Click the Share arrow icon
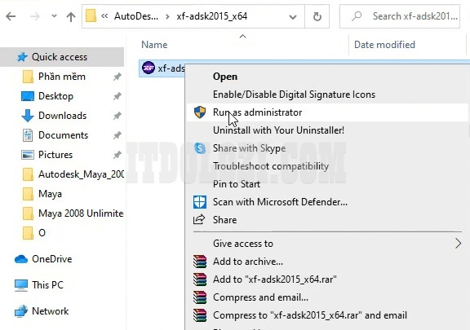This screenshot has height=330, width=470. coord(199,219)
